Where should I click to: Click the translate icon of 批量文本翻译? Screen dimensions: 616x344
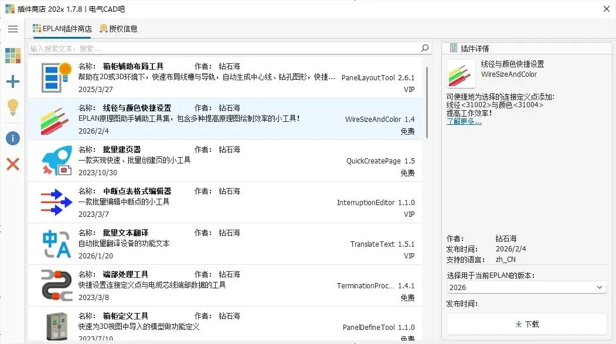tap(57, 244)
